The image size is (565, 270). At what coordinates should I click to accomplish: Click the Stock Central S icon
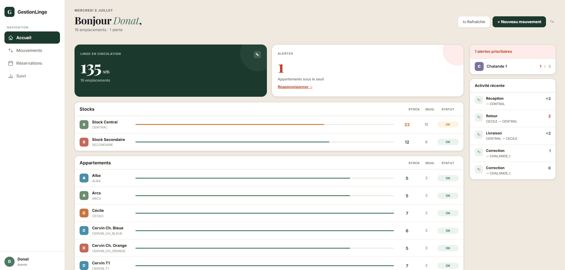[84, 125]
